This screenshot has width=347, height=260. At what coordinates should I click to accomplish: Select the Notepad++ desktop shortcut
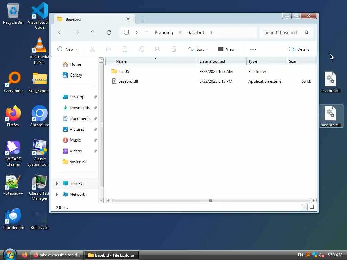tap(13, 185)
